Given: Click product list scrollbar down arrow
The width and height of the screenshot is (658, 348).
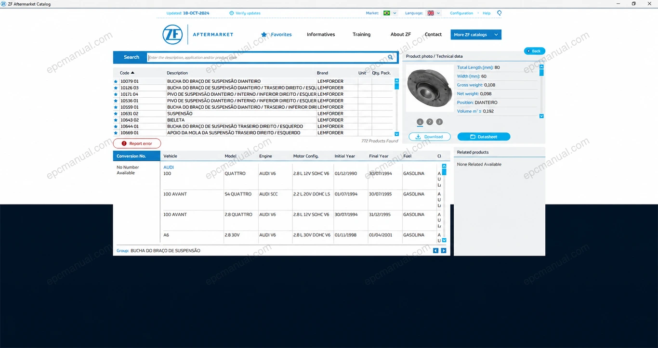Looking at the screenshot, I should coord(397,134).
